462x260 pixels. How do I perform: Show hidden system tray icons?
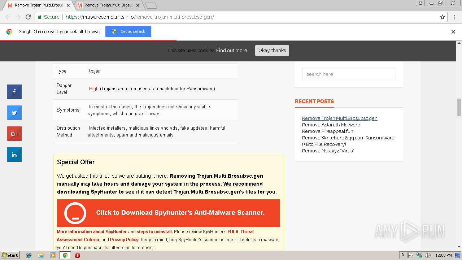(x=402, y=255)
